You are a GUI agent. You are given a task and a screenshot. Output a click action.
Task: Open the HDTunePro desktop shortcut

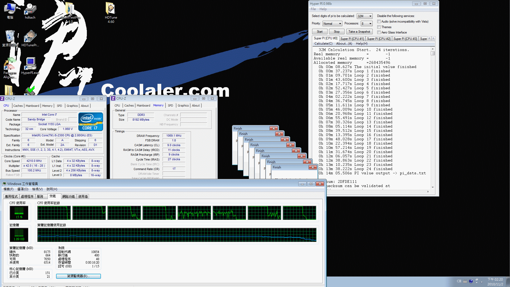[30, 38]
